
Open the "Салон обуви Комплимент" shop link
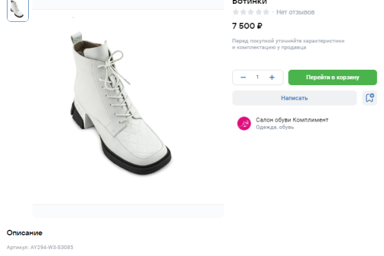coord(292,120)
